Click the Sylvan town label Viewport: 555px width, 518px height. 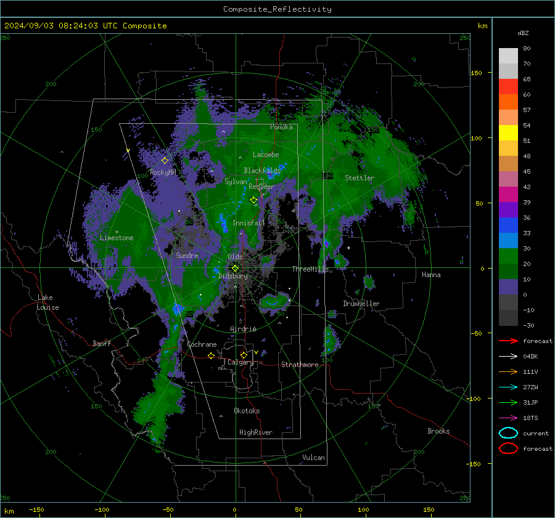tap(236, 182)
